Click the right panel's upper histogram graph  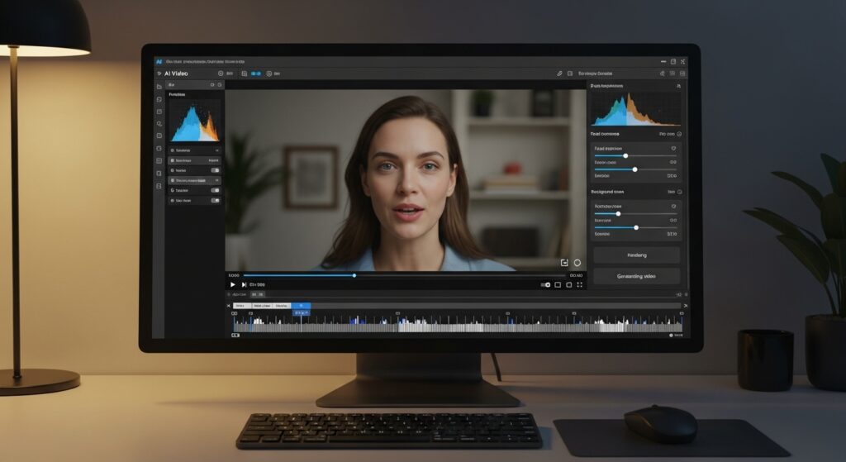click(635, 109)
